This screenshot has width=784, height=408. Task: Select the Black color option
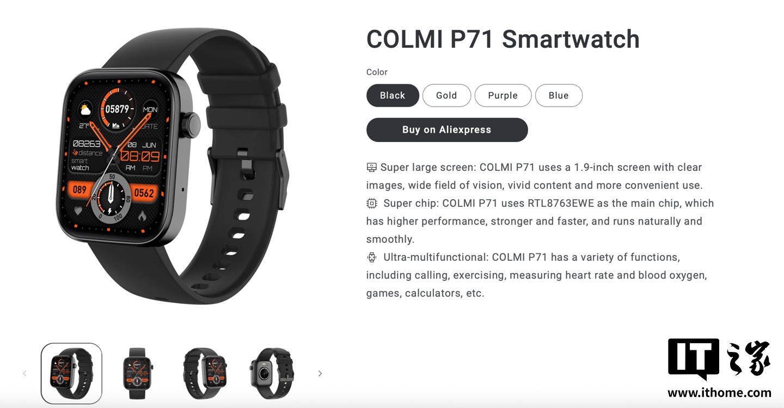click(393, 95)
